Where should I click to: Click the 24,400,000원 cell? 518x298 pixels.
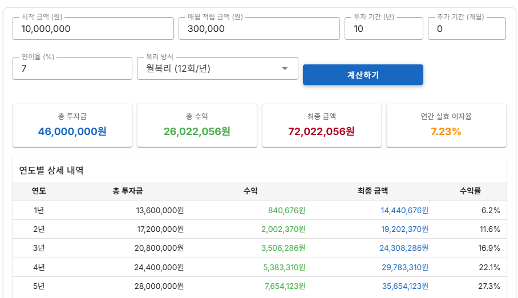(x=159, y=267)
